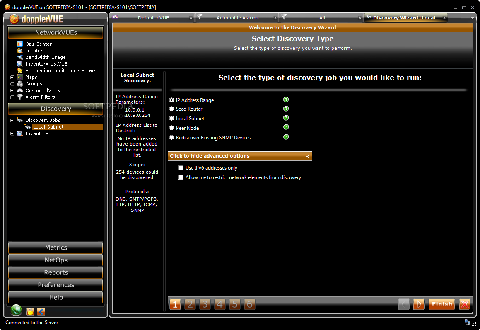This screenshot has width=480, height=330.
Task: Open the Reports panel
Action: click(x=56, y=272)
